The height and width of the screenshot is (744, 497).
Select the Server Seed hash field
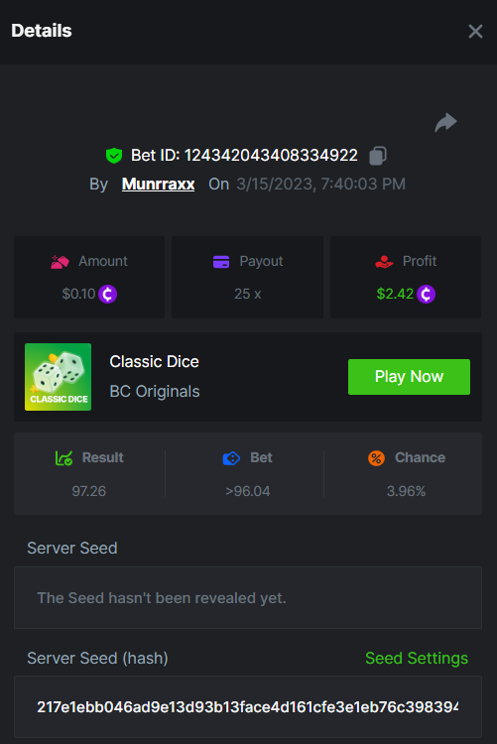248,707
